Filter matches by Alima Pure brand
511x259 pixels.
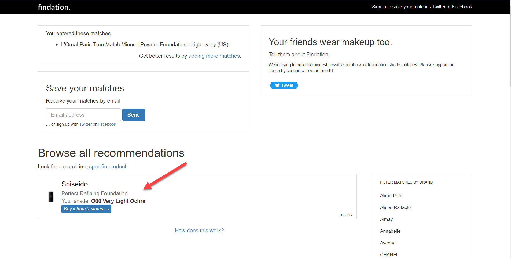click(x=391, y=196)
